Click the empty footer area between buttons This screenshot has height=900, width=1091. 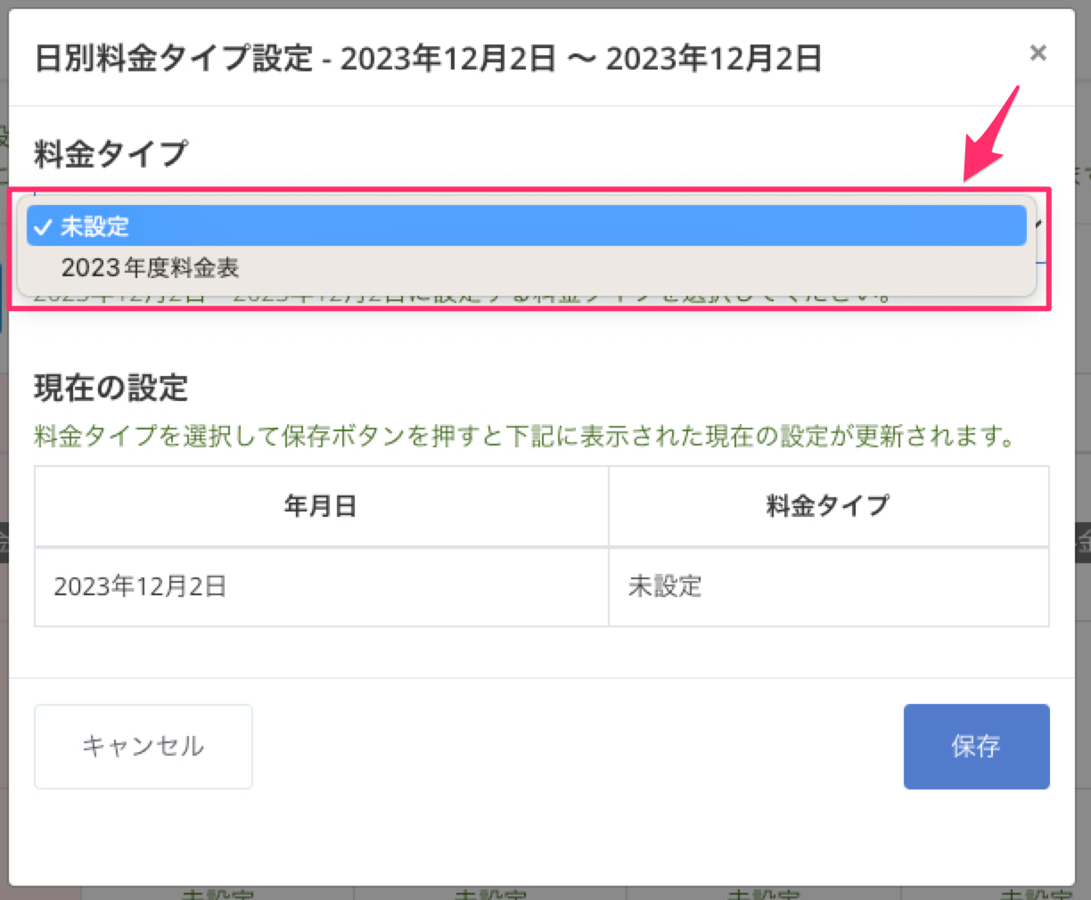[x=578, y=746]
